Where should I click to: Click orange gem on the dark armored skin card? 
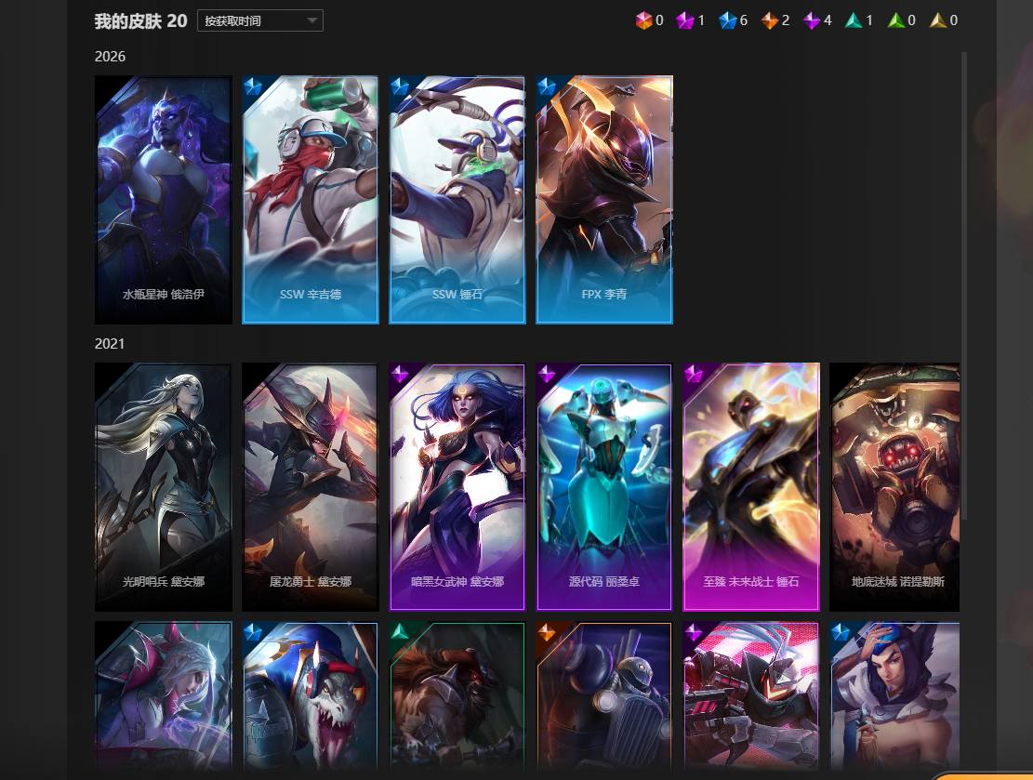coord(547,632)
